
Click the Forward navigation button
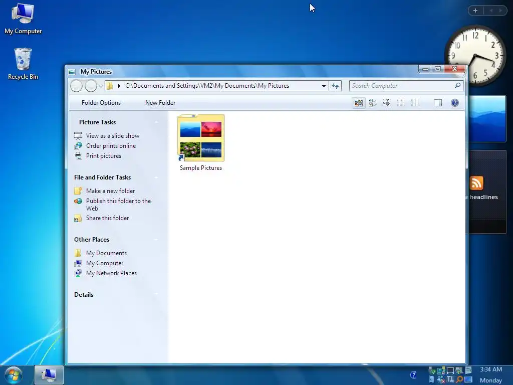click(x=91, y=86)
